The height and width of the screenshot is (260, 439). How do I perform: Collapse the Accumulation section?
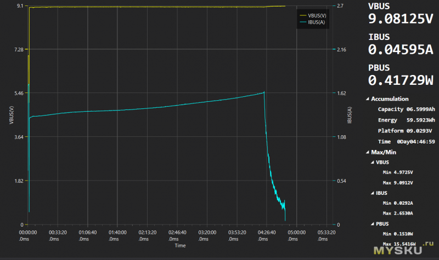pos(366,99)
